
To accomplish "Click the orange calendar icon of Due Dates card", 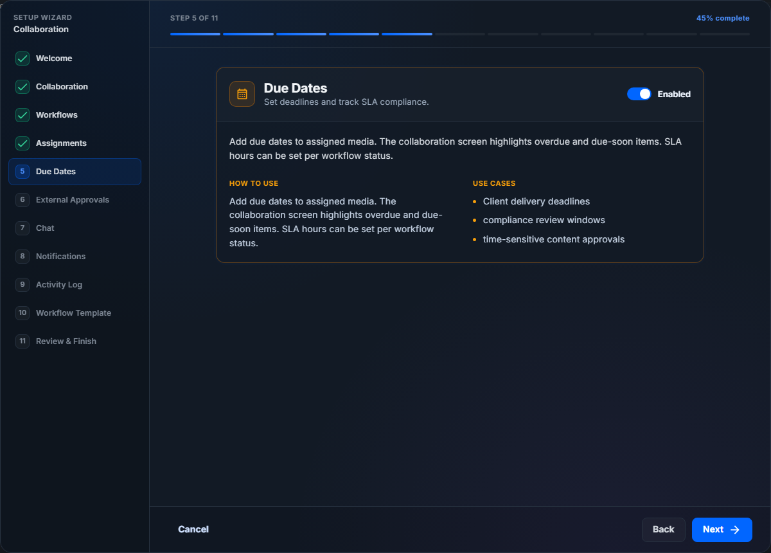I will [x=242, y=94].
